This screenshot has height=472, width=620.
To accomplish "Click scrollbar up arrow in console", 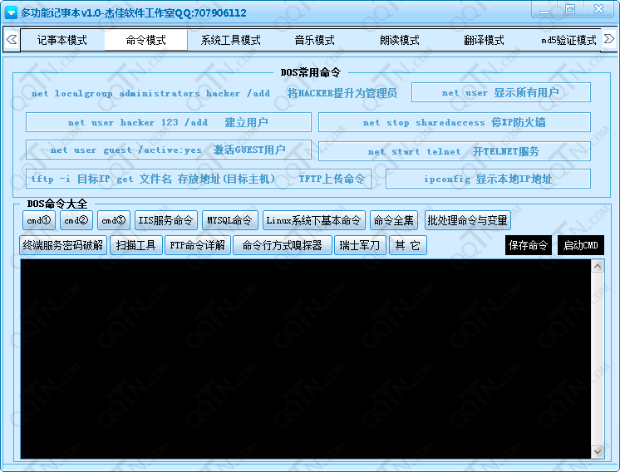I will (597, 266).
